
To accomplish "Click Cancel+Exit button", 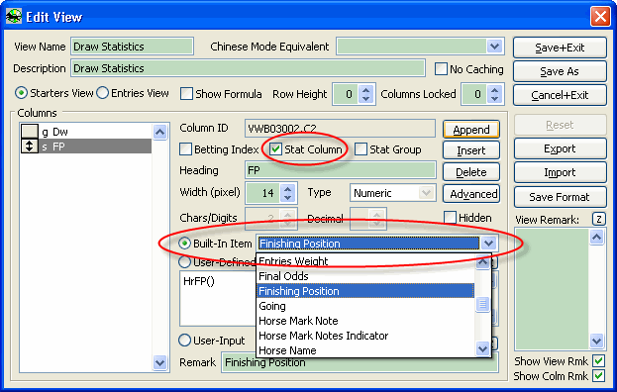I will (x=560, y=95).
